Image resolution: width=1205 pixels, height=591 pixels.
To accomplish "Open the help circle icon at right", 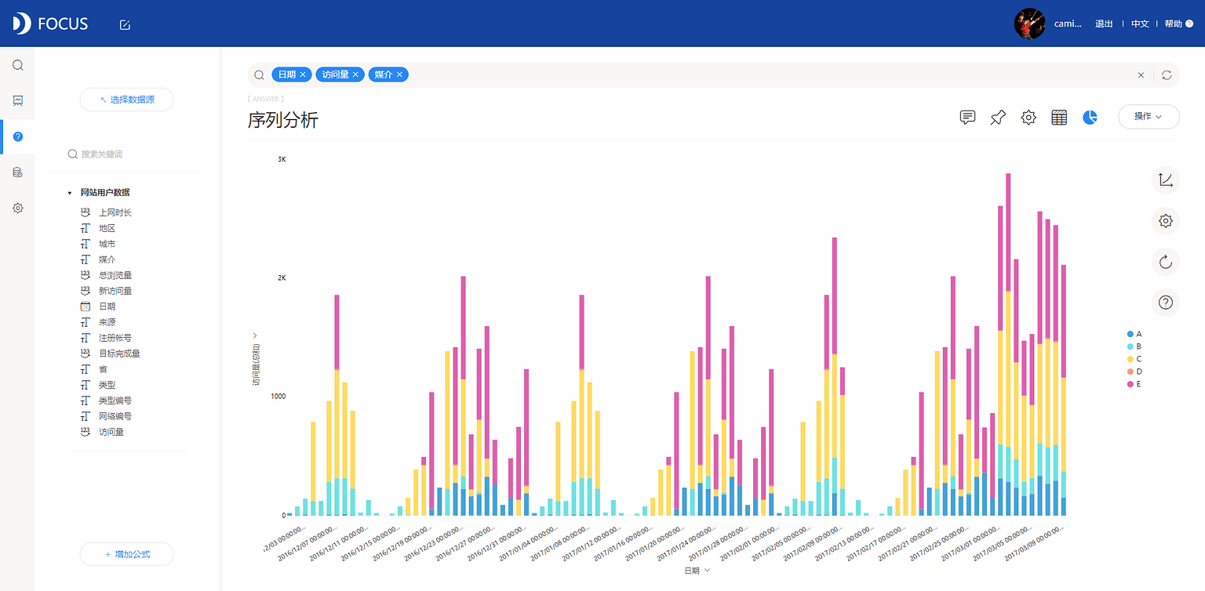I will (1166, 303).
